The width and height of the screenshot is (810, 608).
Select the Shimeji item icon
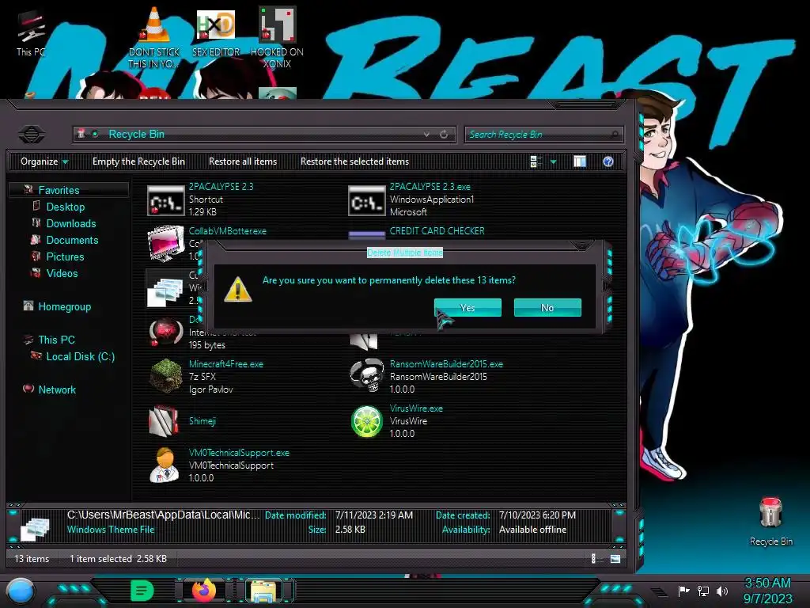(x=164, y=421)
